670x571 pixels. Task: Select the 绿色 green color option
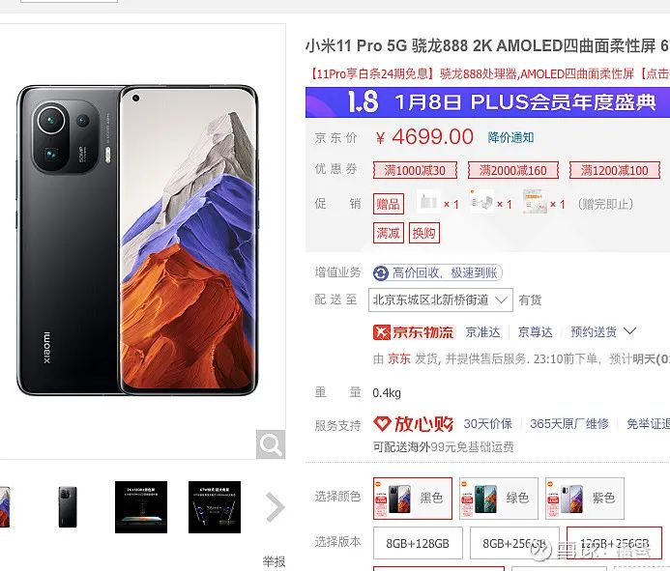(498, 498)
